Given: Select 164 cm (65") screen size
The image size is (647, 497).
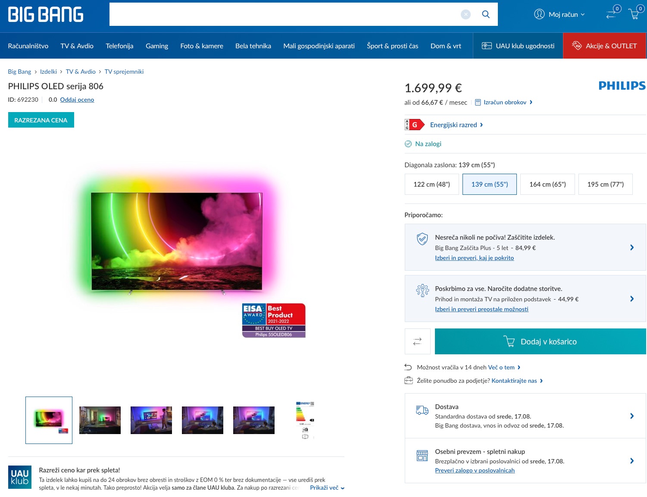Looking at the screenshot, I should (547, 184).
